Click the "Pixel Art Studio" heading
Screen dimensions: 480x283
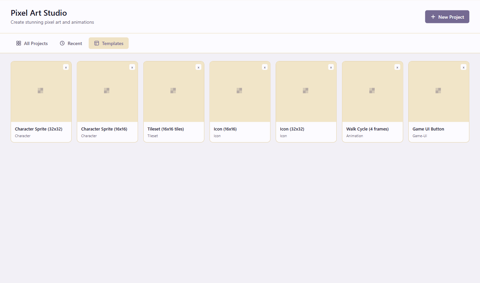click(x=39, y=13)
